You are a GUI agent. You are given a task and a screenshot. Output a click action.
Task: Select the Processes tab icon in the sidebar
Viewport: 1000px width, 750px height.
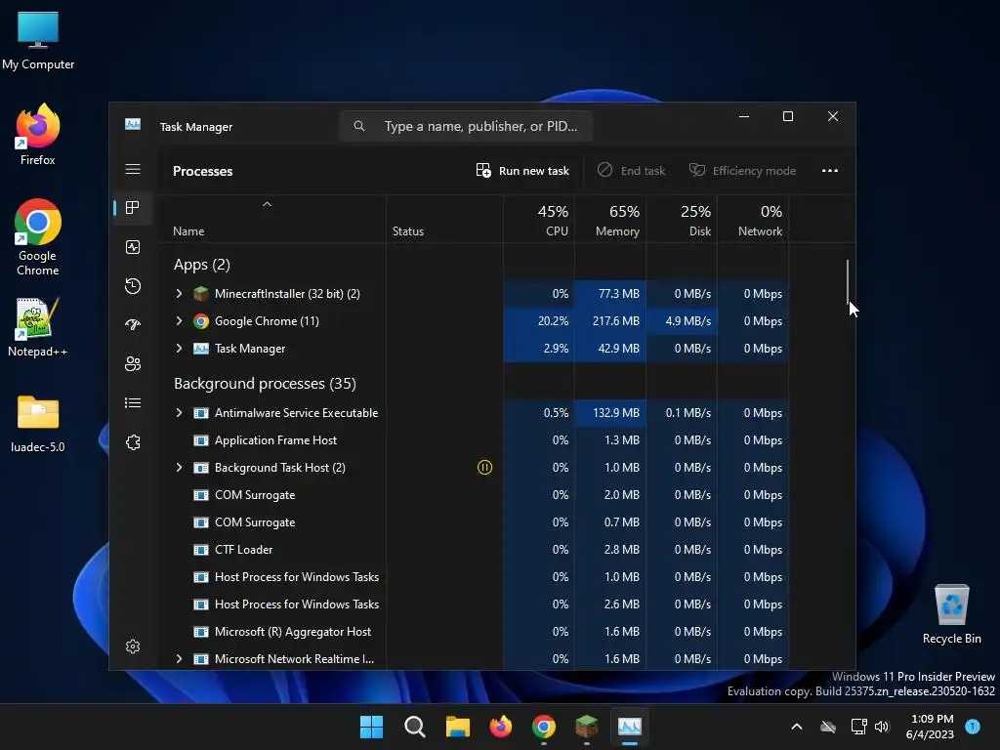(133, 208)
